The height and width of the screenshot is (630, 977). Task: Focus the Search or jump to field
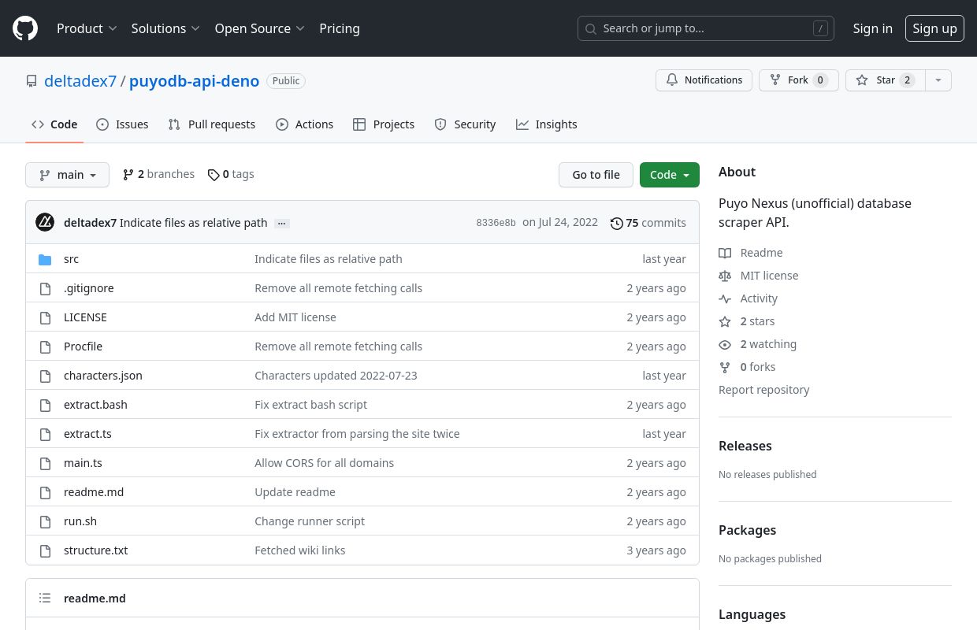[x=705, y=28]
